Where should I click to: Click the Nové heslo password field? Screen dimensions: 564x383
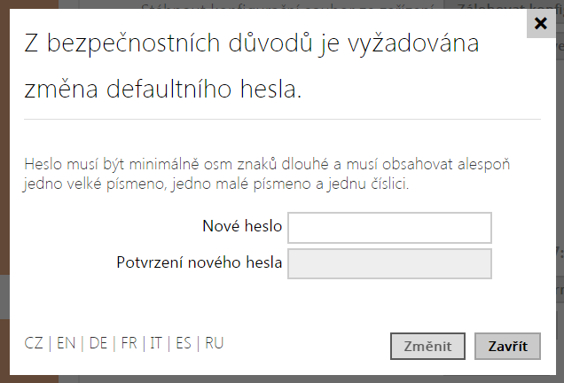390,227
